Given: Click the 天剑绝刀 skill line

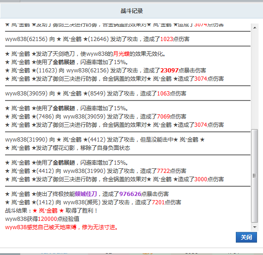Looking at the screenshot, I should 86,54.
